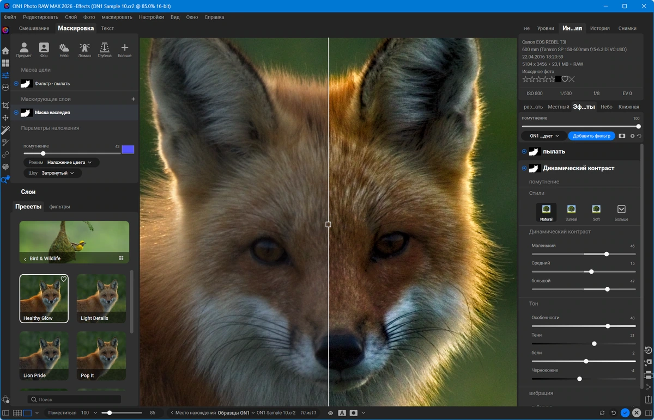Toggle preview eye icon in bottom bar

coord(330,413)
